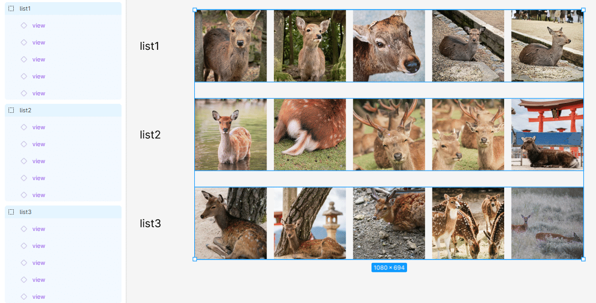Select the list2 frame icon in layers panel
Image resolution: width=596 pixels, height=303 pixels.
pyautogui.click(x=11, y=110)
